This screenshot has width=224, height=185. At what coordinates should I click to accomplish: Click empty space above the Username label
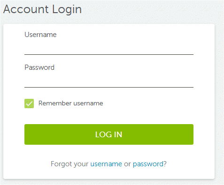pos(109,28)
